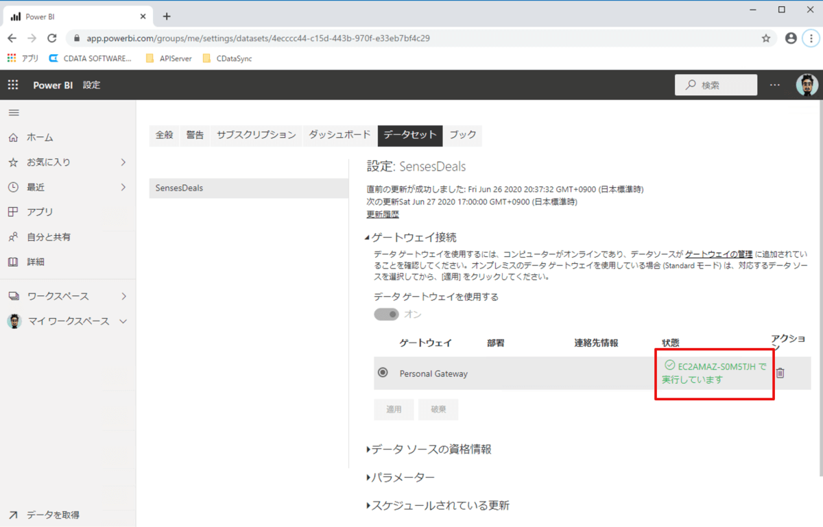The width and height of the screenshot is (823, 527).
Task: Delete Personal Gateway using trash icon
Action: 780,373
